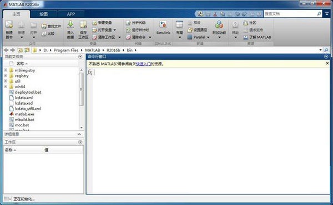This screenshot has height=205, width=333.
Task: Expand the win64 folder
Action: click(6, 86)
